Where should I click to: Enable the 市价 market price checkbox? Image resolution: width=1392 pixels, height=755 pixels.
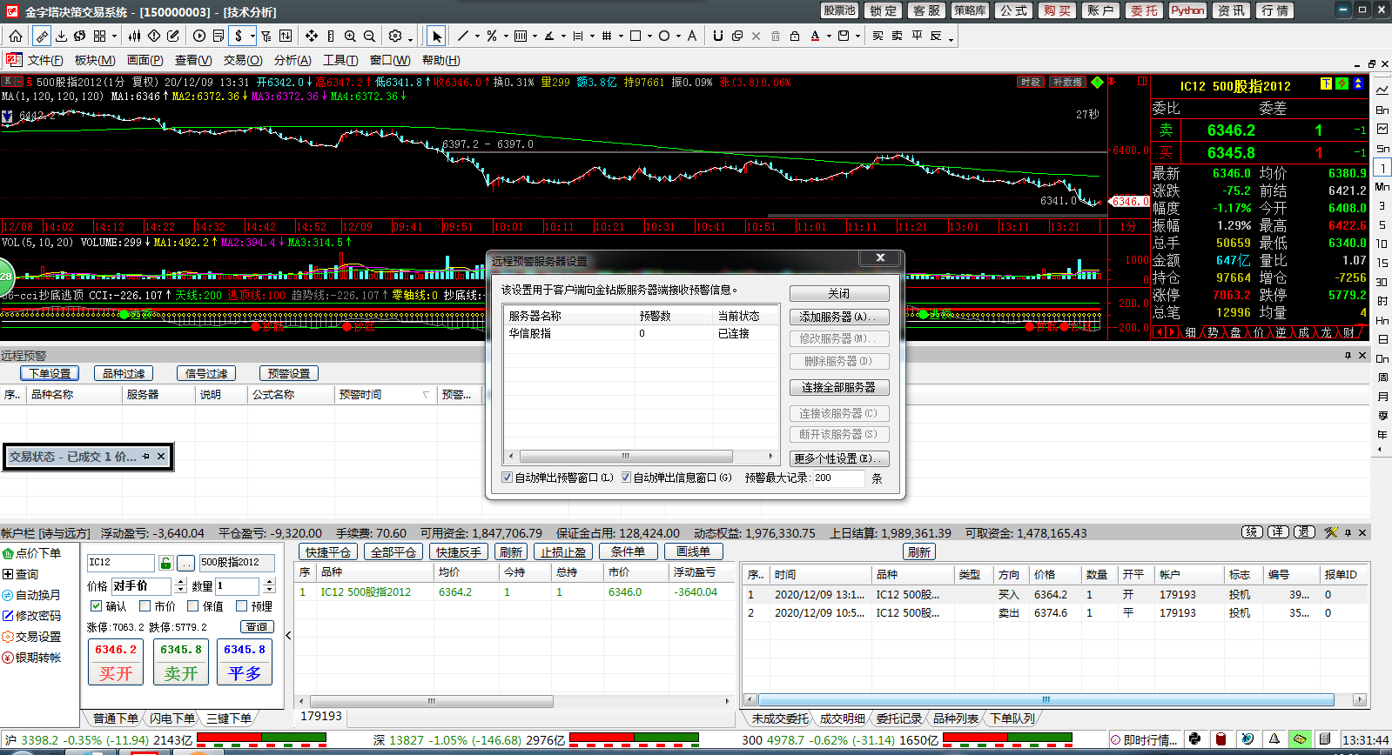145,606
